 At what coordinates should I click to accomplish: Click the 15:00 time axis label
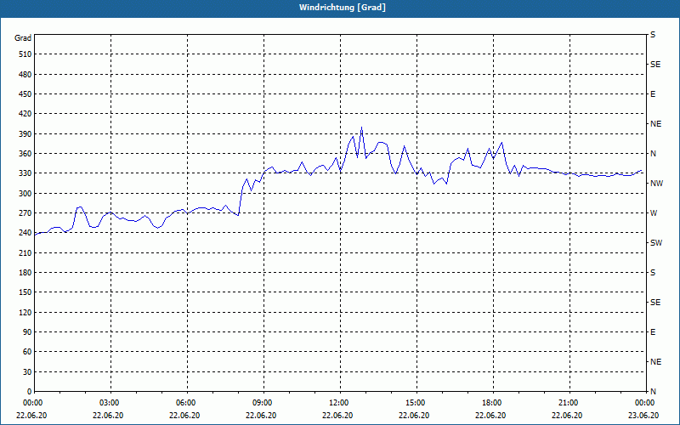pos(416,403)
